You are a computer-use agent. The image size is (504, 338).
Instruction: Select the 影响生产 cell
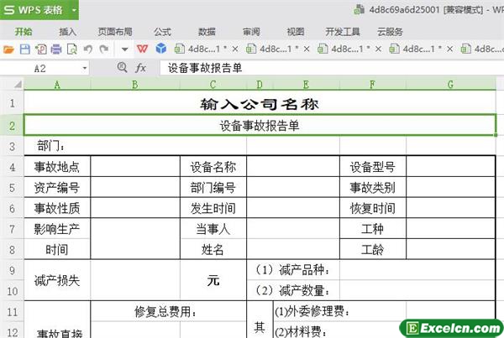pos(57,228)
